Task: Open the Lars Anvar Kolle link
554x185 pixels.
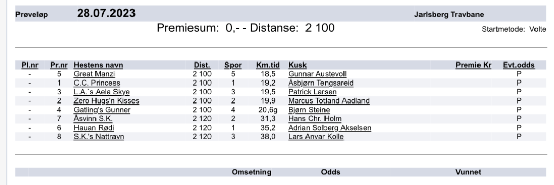Action: point(316,137)
